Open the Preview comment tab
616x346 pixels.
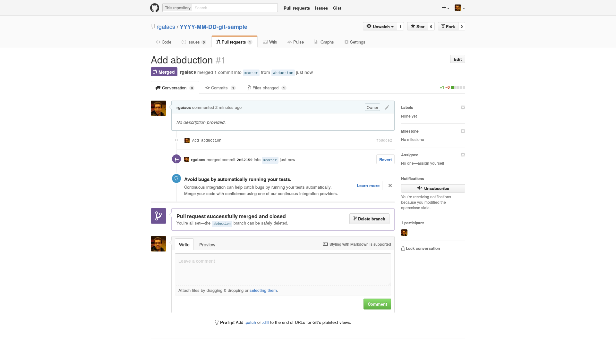(207, 245)
